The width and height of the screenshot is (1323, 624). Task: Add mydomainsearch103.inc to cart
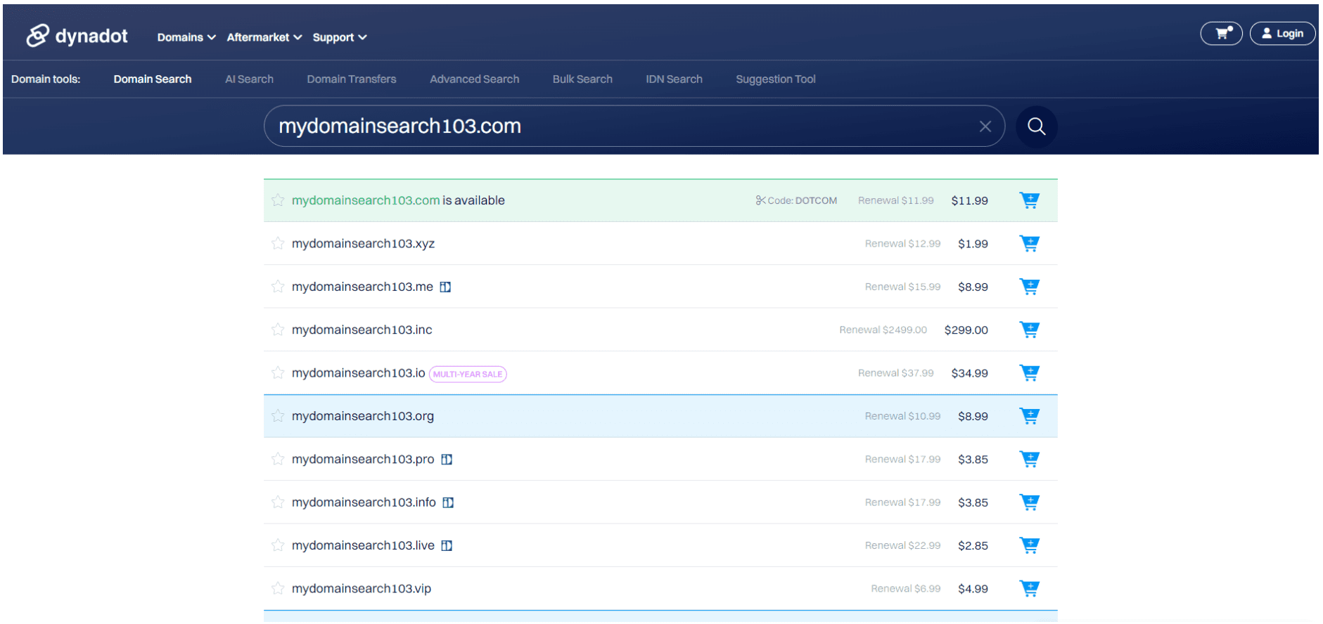pyautogui.click(x=1029, y=330)
